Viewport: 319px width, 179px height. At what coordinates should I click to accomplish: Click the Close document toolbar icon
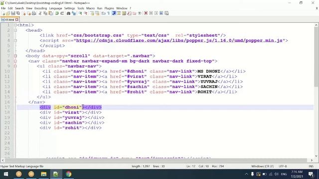pos(23,13)
